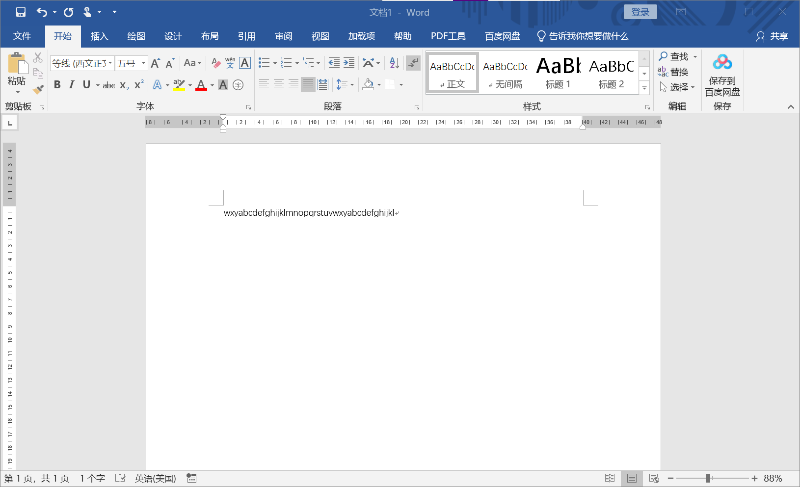Click Save to Baidu Netdisk icon

tap(722, 75)
